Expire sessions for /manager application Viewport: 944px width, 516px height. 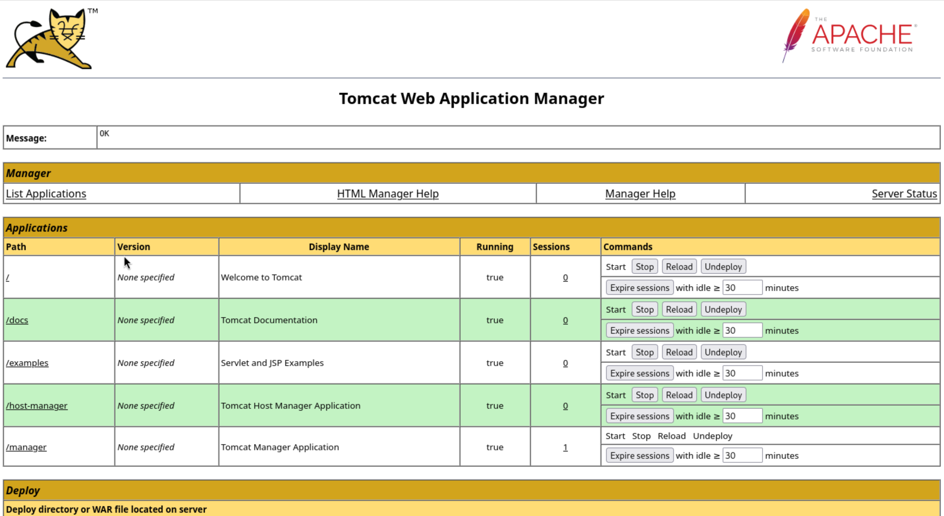point(639,455)
